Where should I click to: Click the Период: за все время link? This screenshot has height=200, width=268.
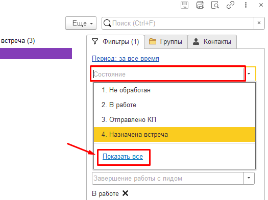(x=126, y=59)
